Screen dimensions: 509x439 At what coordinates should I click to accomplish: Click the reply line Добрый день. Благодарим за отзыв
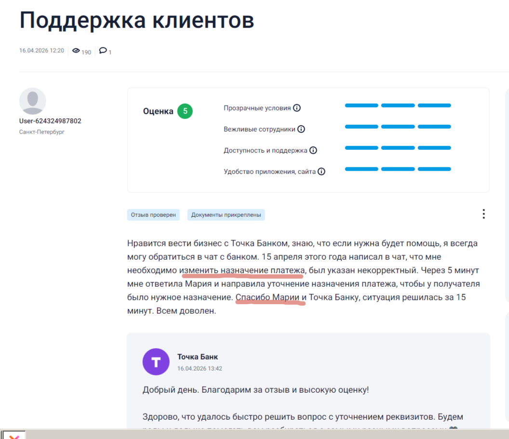tap(255, 390)
